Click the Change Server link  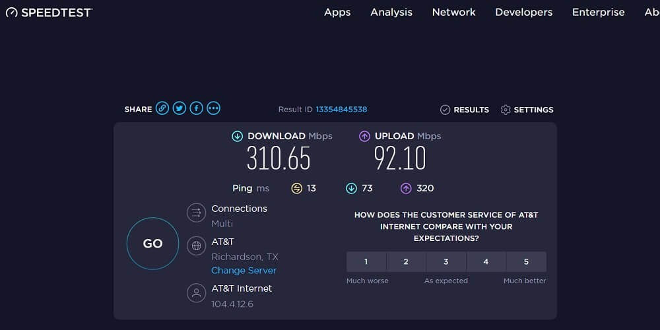[x=244, y=270]
